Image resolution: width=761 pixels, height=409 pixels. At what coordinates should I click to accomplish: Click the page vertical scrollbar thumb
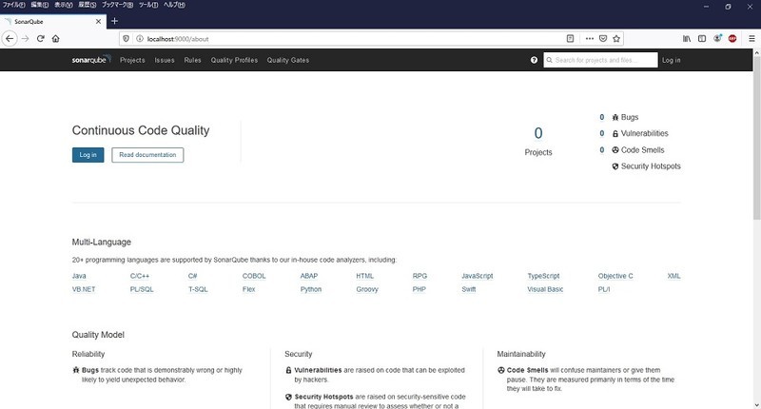pyautogui.click(x=756, y=138)
